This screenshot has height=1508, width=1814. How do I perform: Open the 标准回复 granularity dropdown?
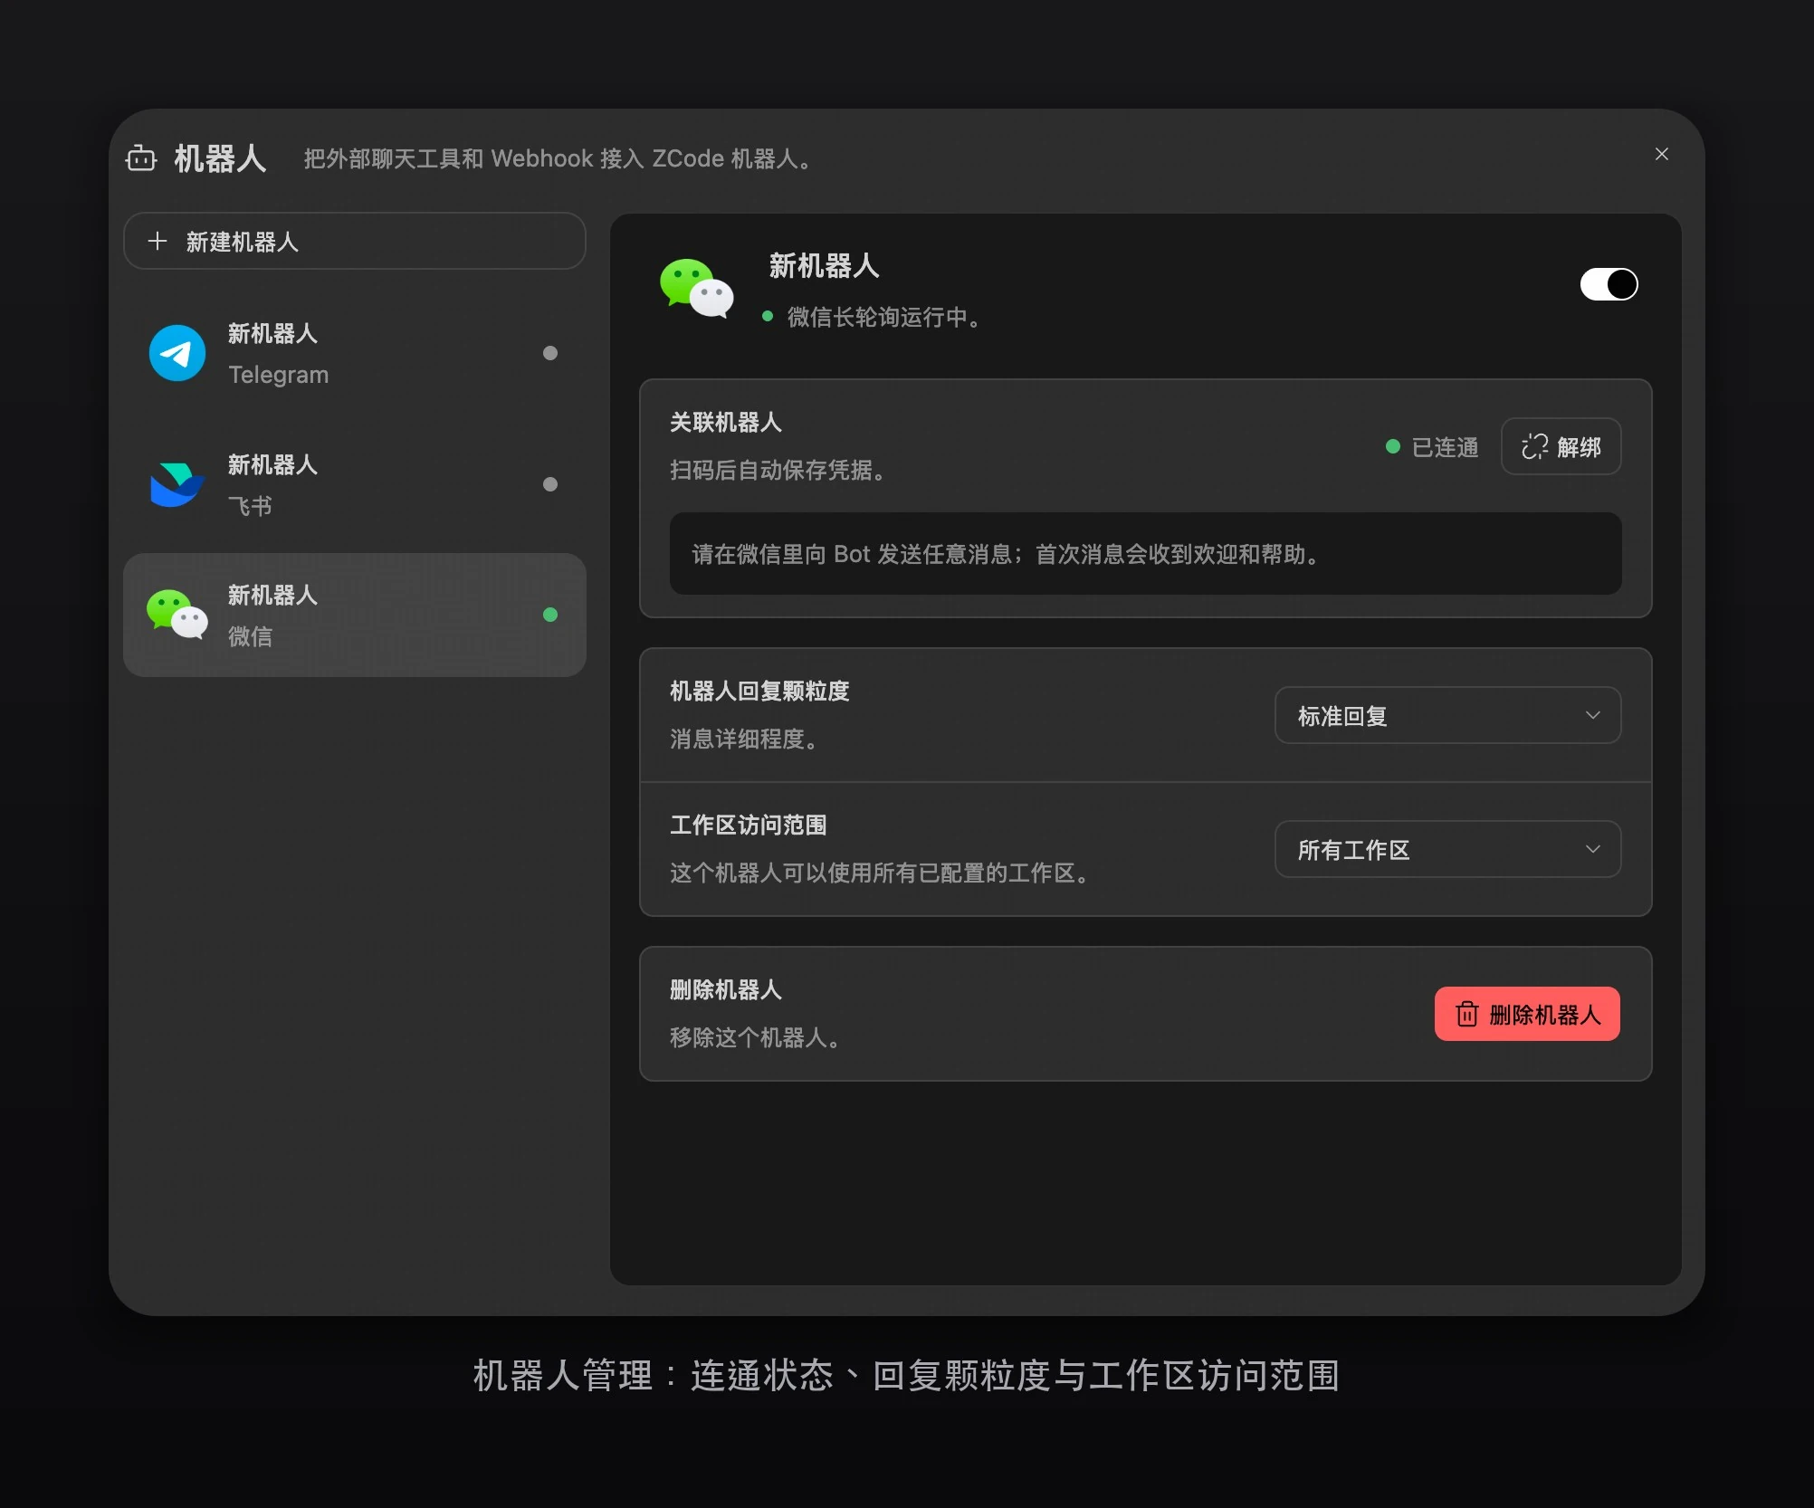pyautogui.click(x=1447, y=715)
